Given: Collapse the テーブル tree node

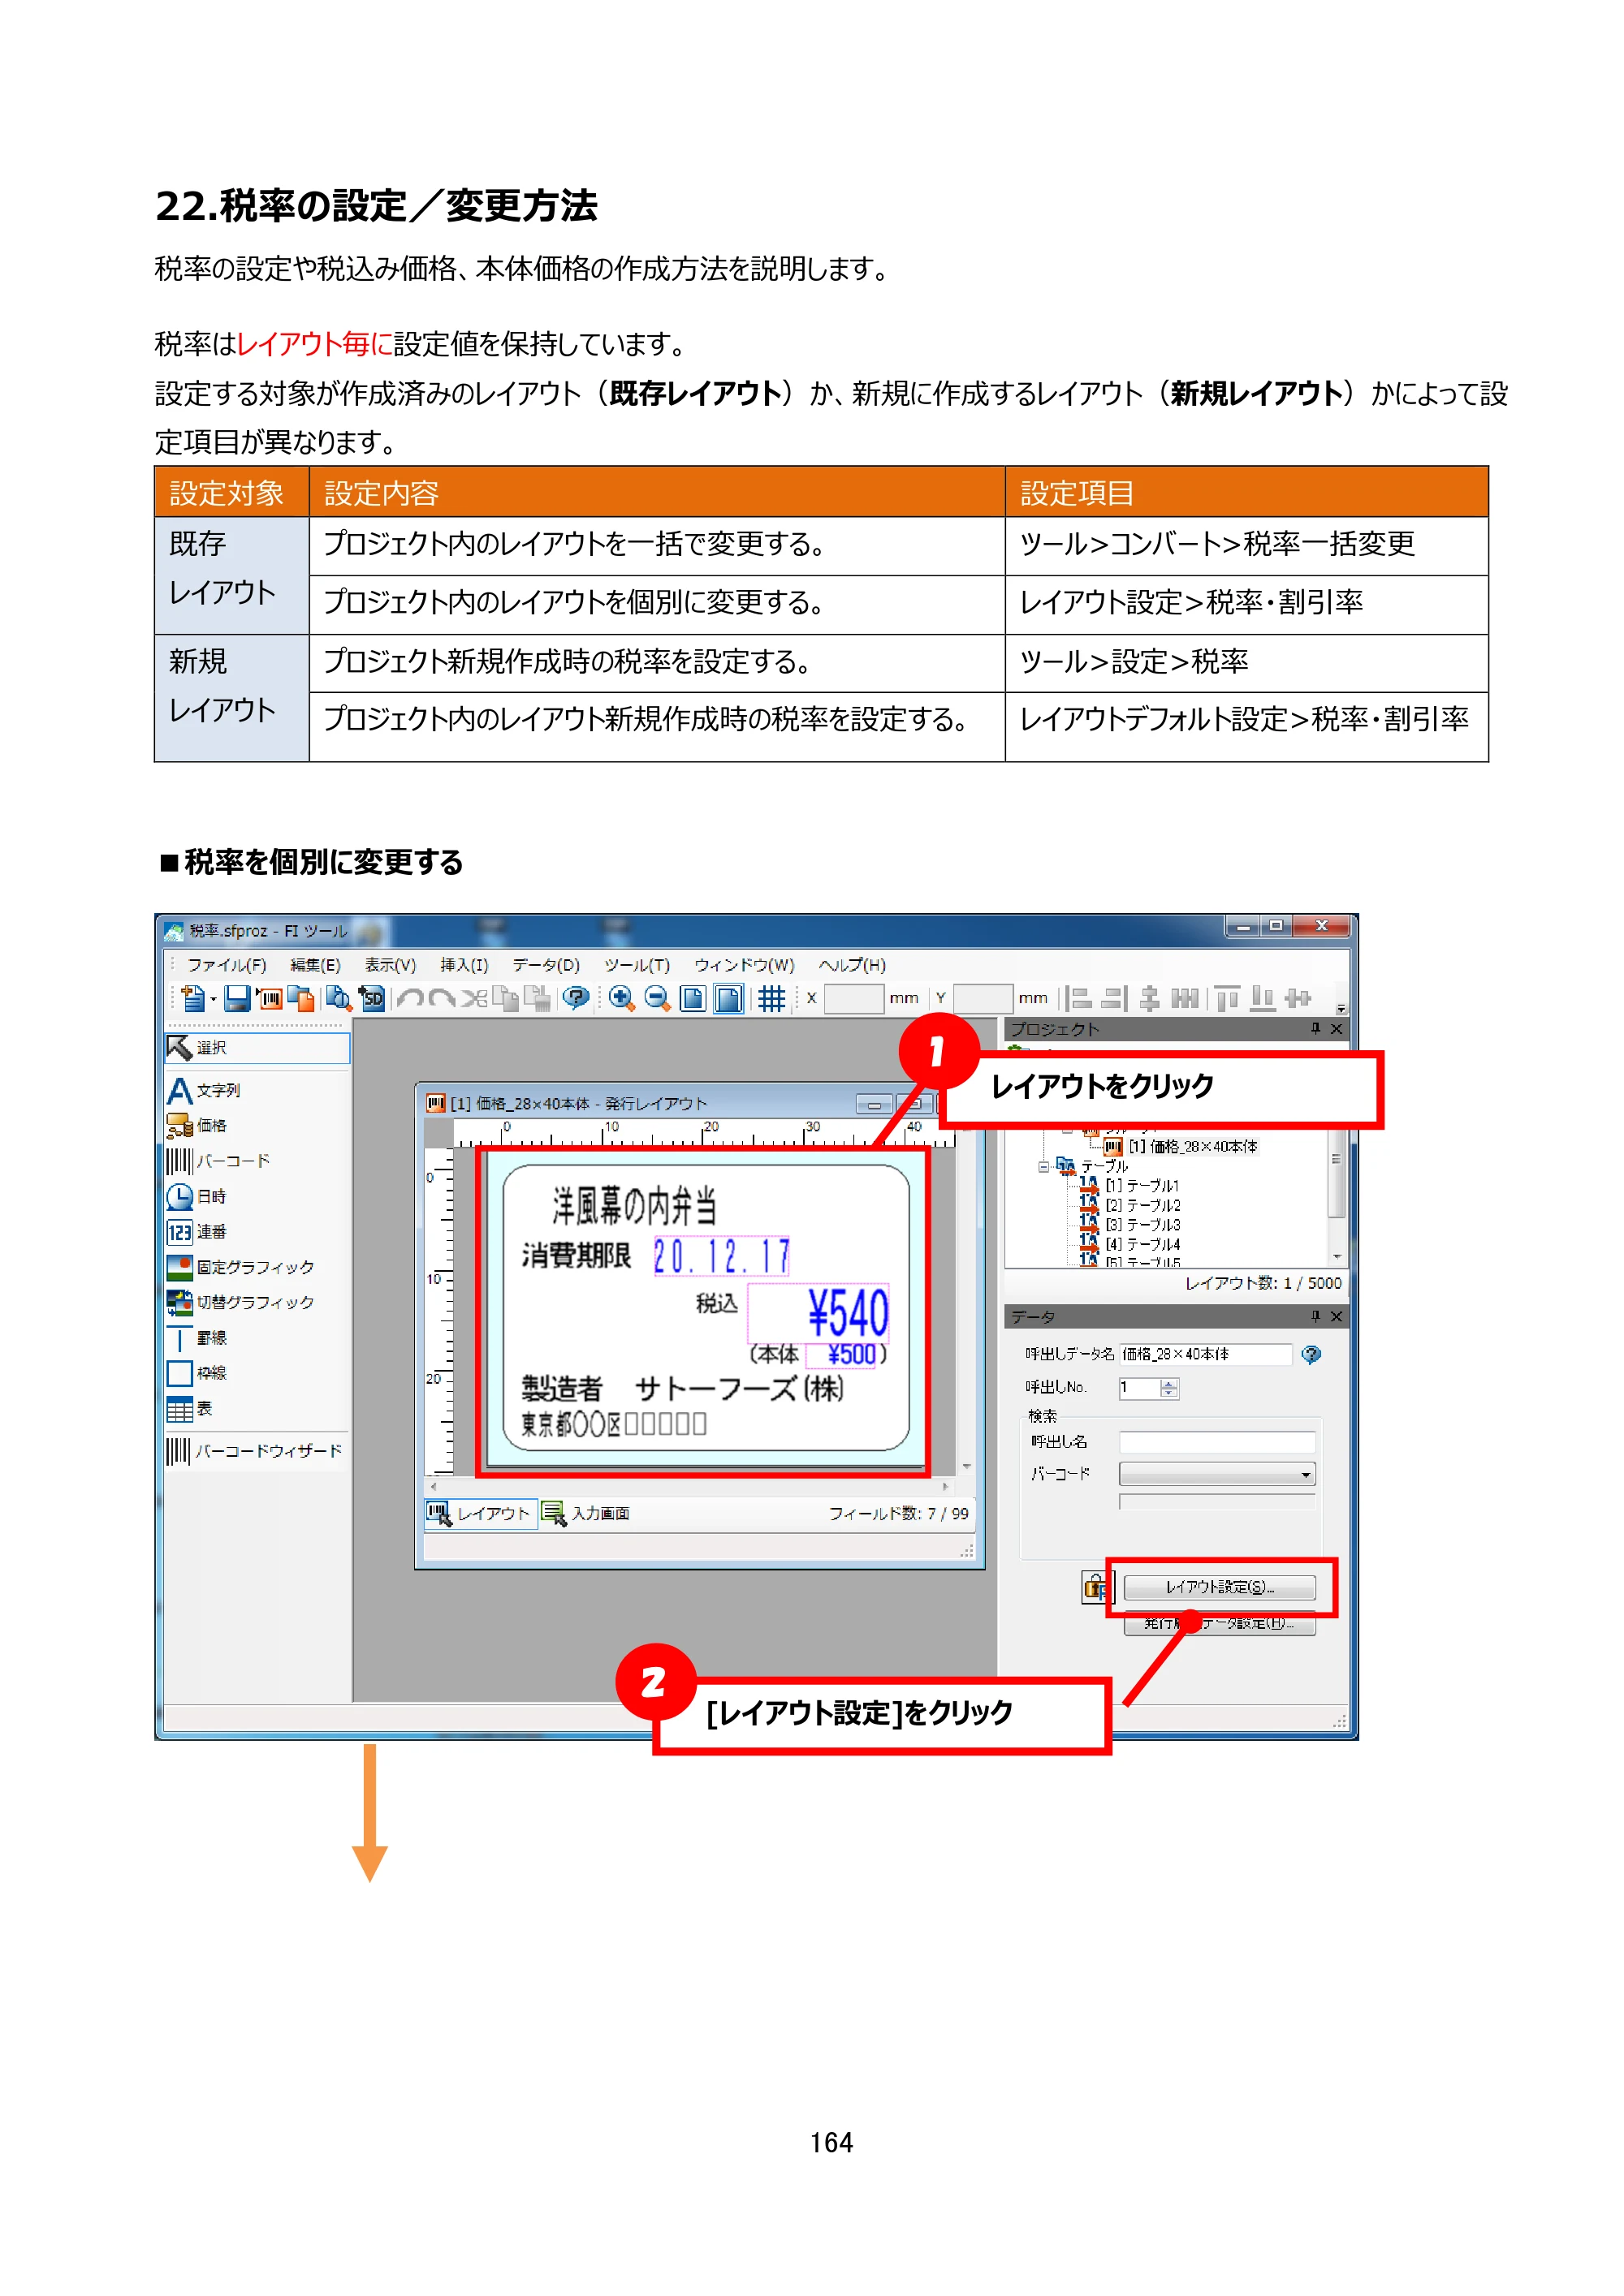Looking at the screenshot, I should click(1043, 1166).
